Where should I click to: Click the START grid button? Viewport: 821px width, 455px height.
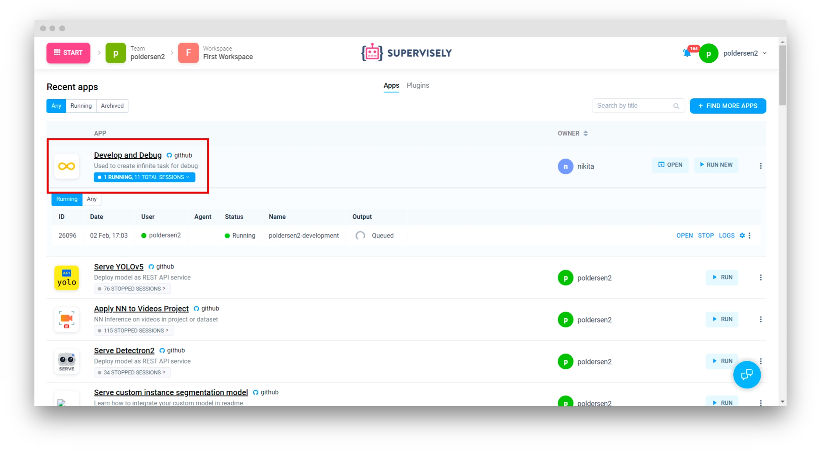pyautogui.click(x=68, y=53)
